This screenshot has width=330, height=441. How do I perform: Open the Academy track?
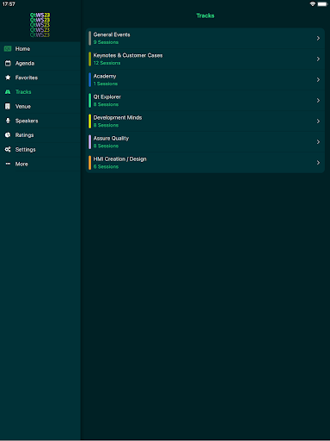point(205,79)
